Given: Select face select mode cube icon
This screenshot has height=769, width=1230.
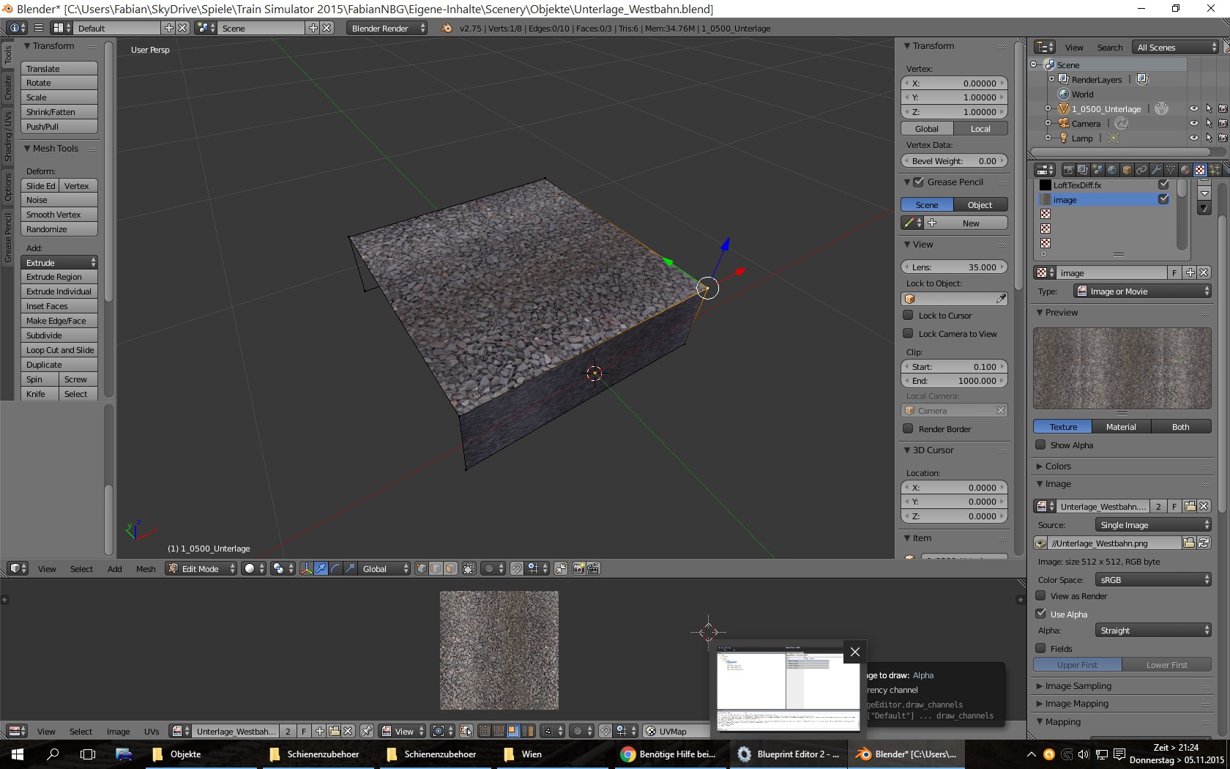Looking at the screenshot, I should [x=450, y=568].
